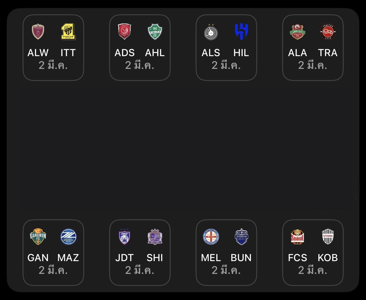Select the MAZ team abbreviation
The height and width of the screenshot is (300, 366).
[68, 258]
